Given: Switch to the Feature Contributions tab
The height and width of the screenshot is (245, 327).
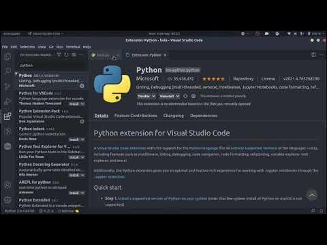Looking at the screenshot, I should (136, 116).
